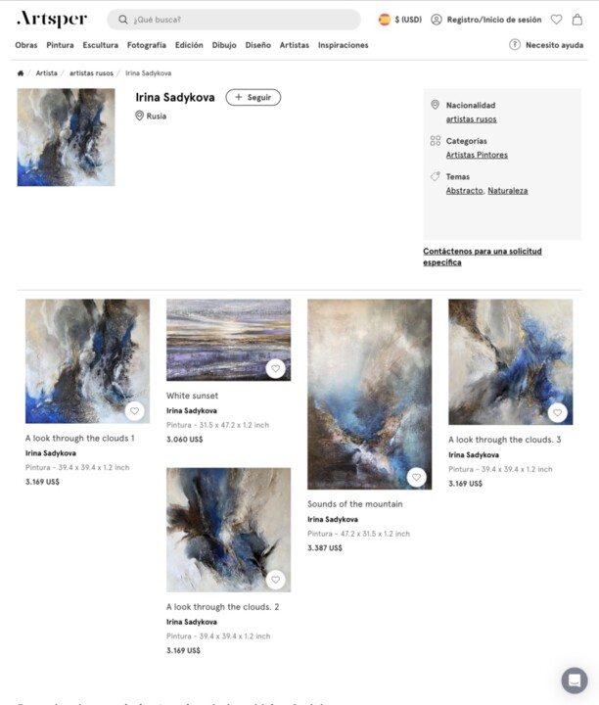Open A look through the clouds. 3 thumbnail
599x705 pixels.
(x=511, y=362)
